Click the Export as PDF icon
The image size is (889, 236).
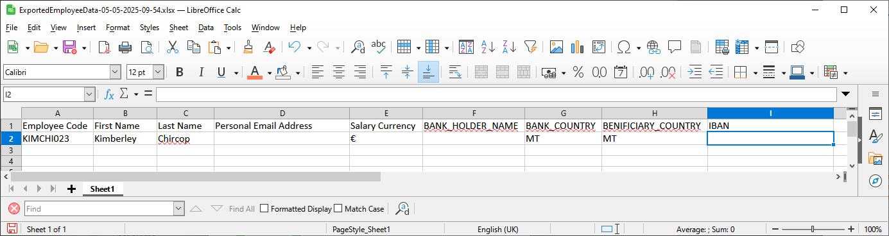(x=104, y=47)
